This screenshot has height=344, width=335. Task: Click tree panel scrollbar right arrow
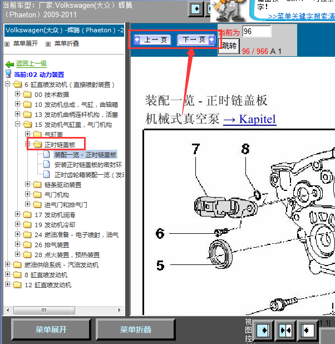point(120,310)
